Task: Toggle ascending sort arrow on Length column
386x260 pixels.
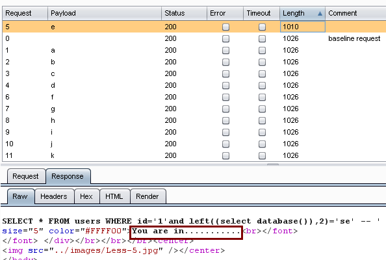Action: click(320, 14)
